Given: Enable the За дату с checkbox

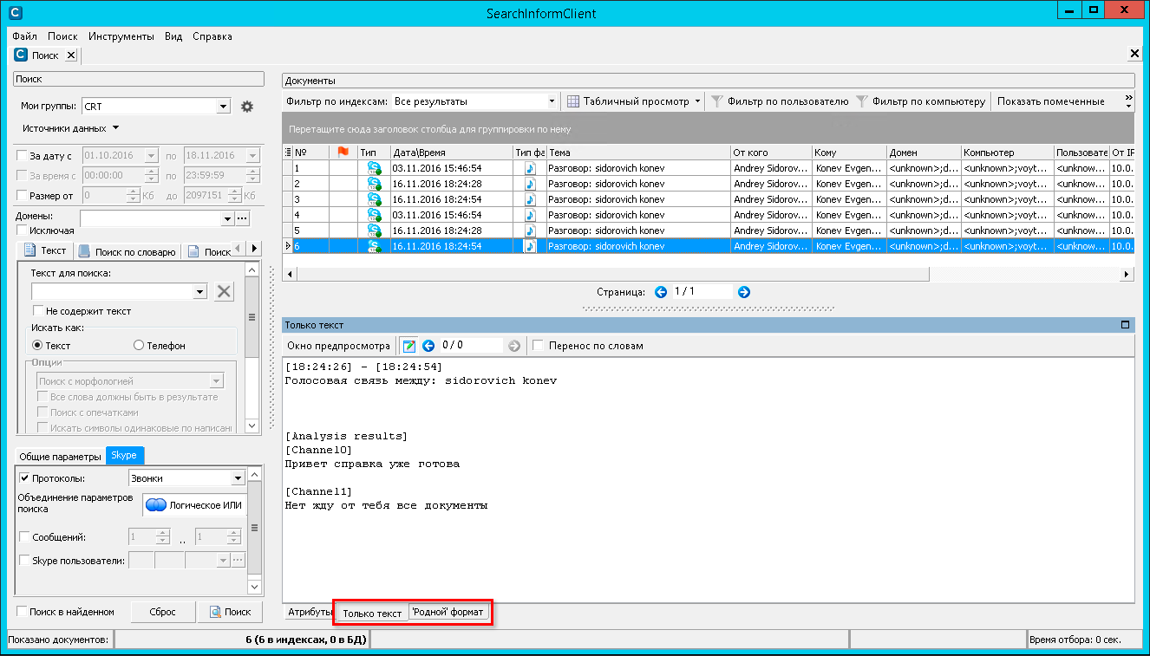Looking at the screenshot, I should [22, 156].
